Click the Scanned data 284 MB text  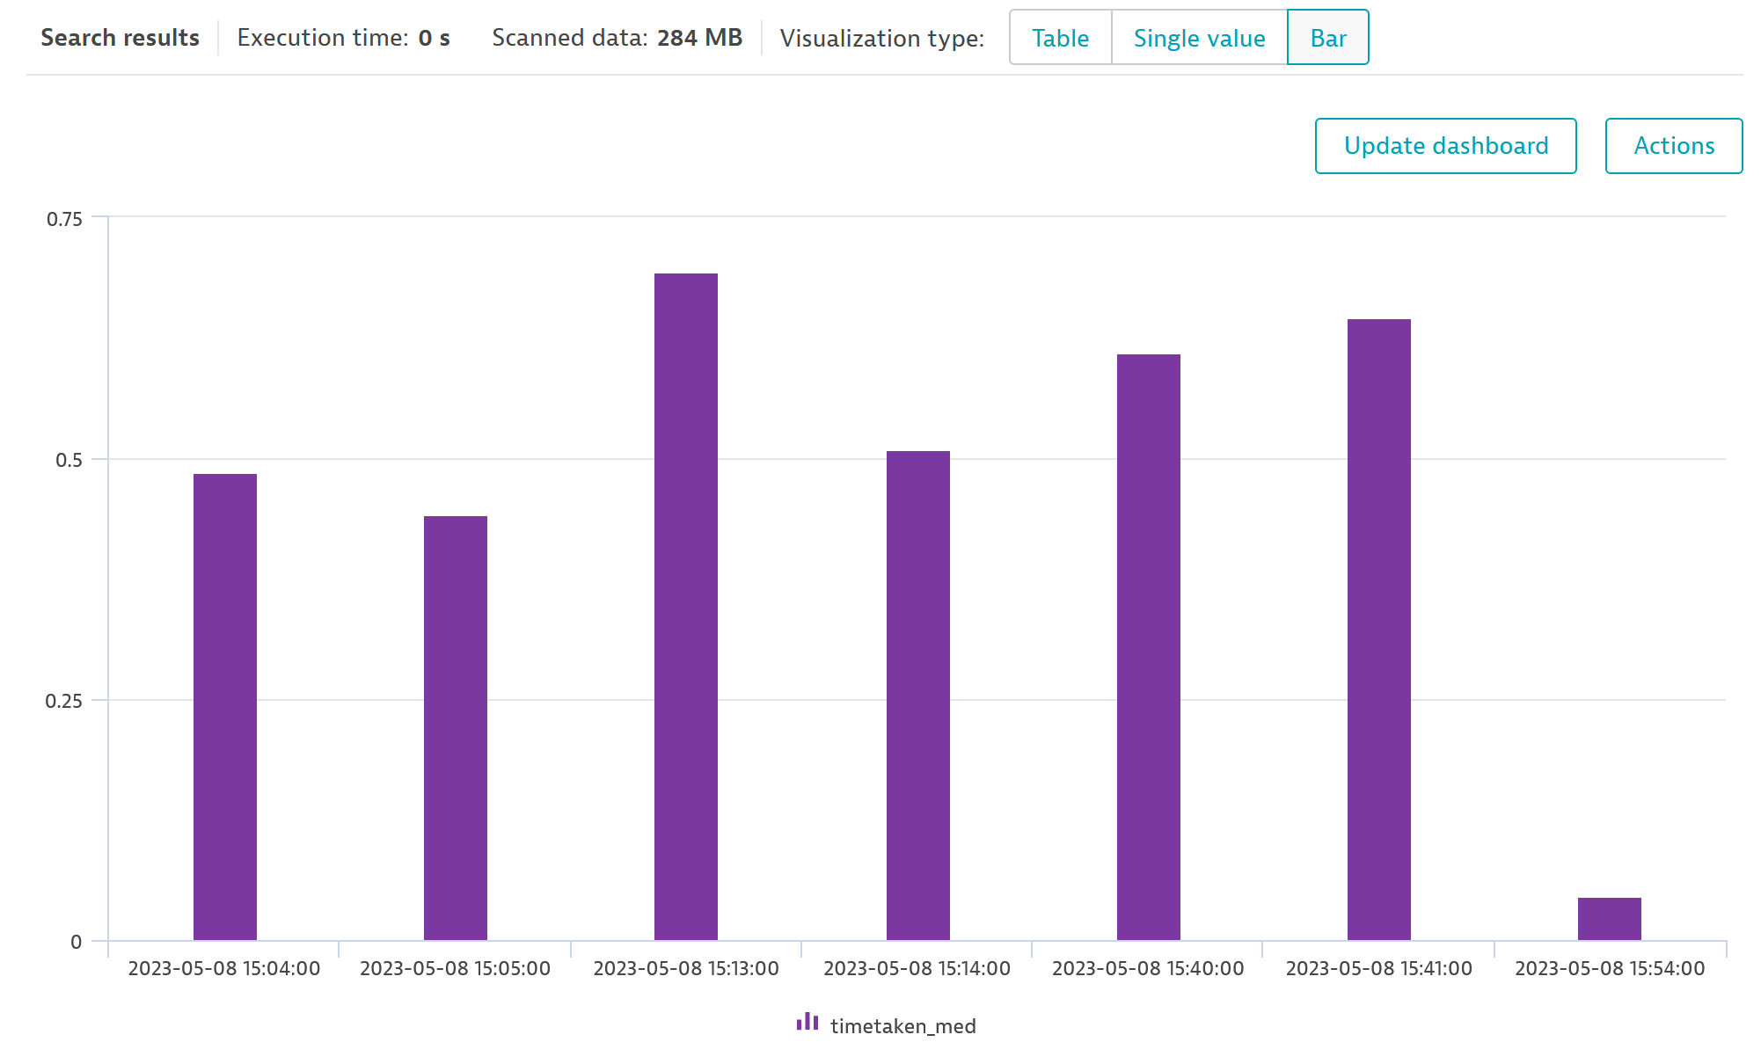click(x=617, y=38)
